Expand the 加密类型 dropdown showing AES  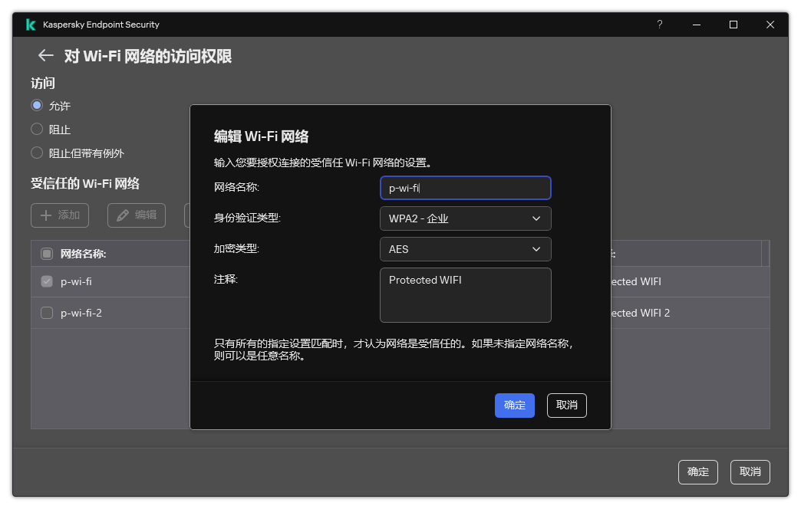point(465,249)
